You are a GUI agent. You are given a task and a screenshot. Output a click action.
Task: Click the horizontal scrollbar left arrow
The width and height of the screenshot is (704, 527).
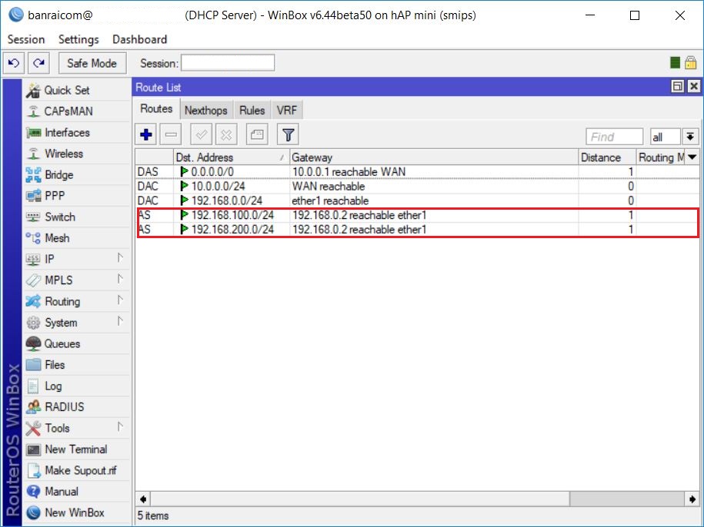[x=143, y=499]
